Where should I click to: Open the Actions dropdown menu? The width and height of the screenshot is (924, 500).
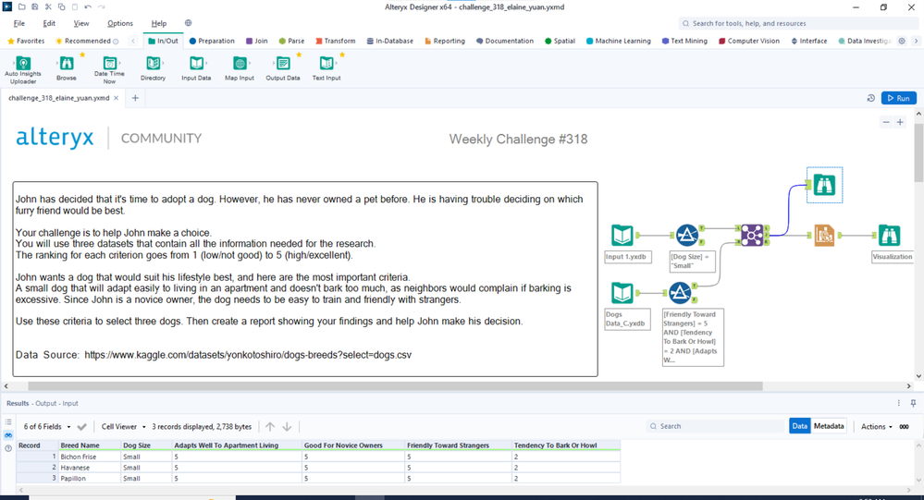[876, 426]
